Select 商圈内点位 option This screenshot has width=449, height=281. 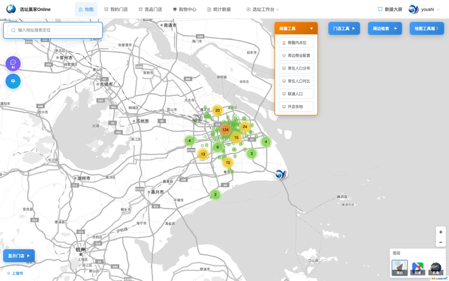point(296,43)
